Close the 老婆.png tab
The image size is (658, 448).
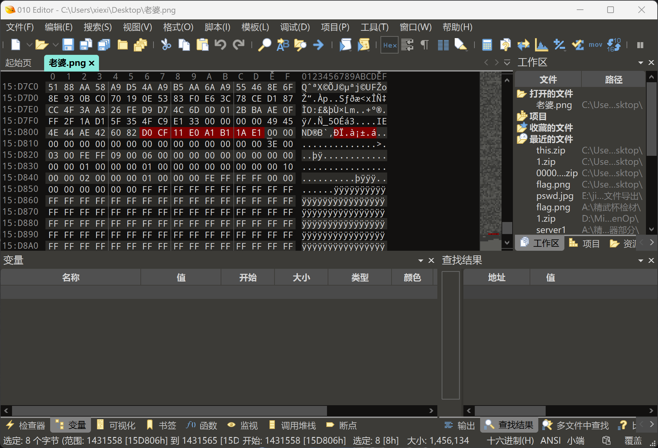click(x=92, y=63)
